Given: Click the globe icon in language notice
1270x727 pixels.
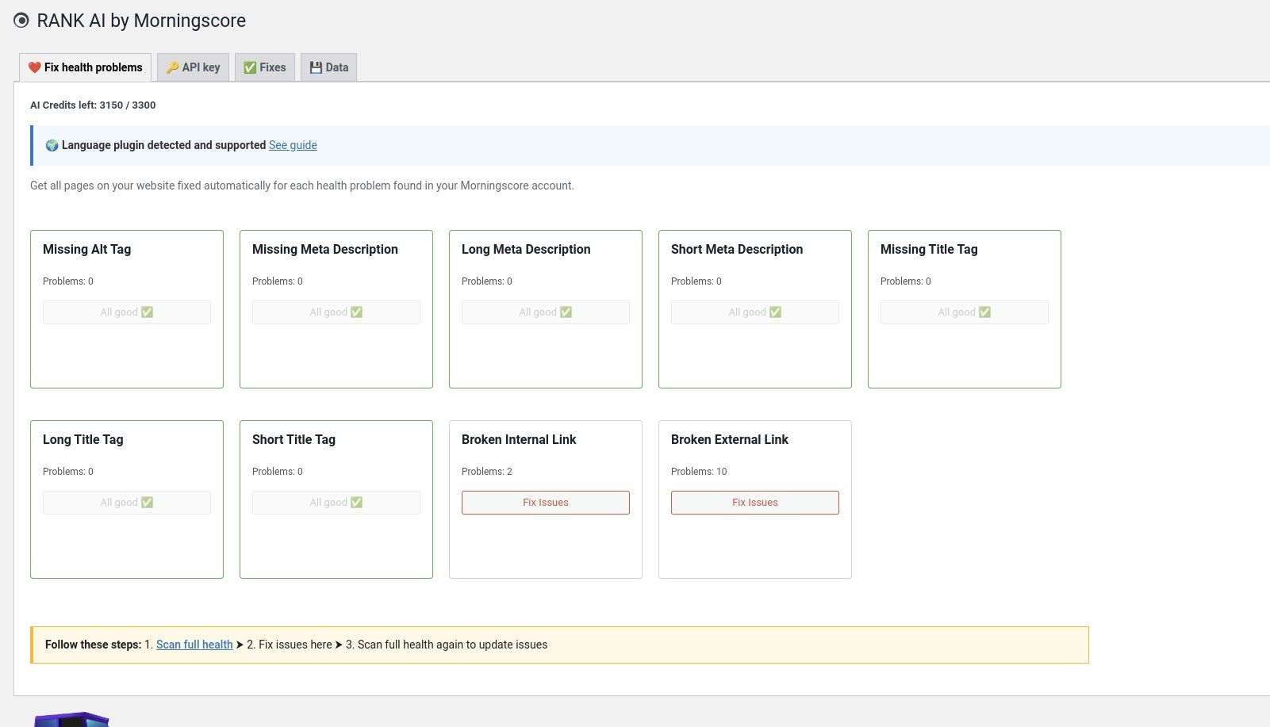Looking at the screenshot, I should pos(52,145).
